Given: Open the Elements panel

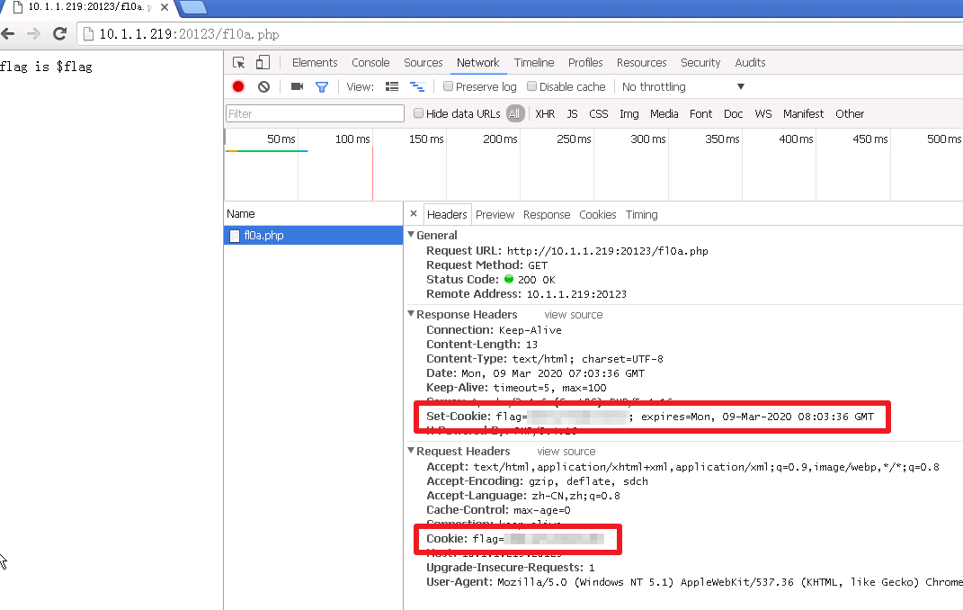Looking at the screenshot, I should pos(315,63).
